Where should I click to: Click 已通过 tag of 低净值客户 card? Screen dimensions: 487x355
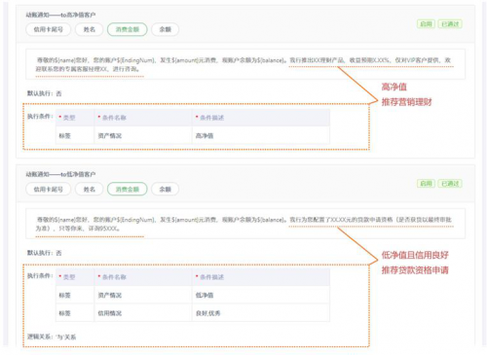coord(450,184)
